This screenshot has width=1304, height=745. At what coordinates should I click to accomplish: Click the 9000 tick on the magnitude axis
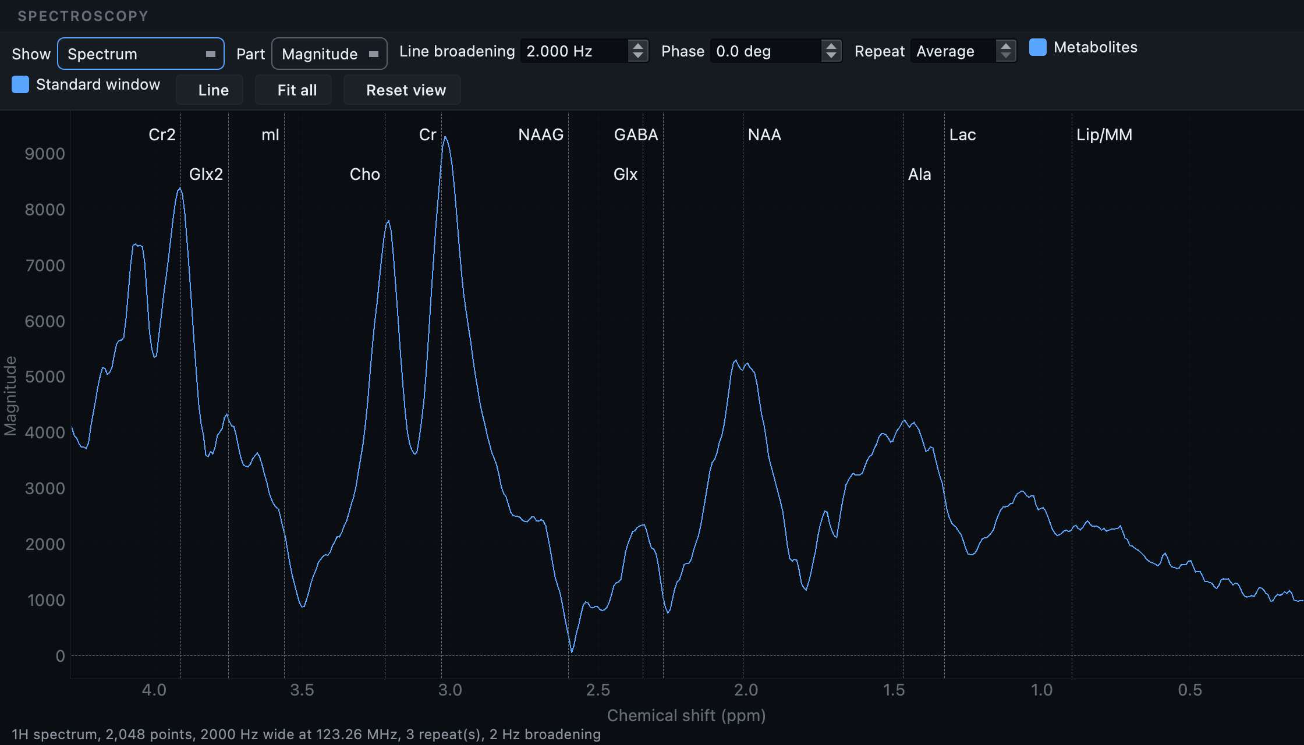pyautogui.click(x=45, y=154)
